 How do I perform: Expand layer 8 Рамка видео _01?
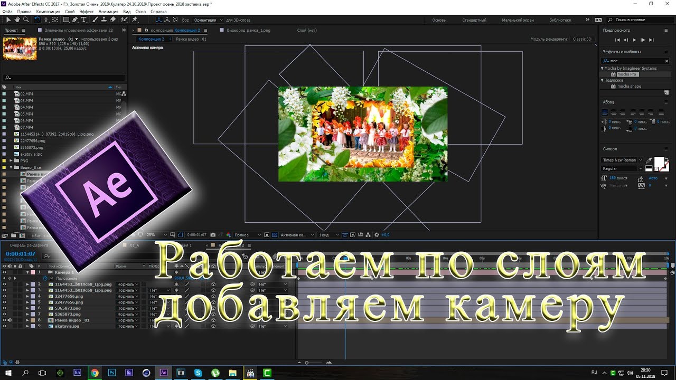point(27,320)
